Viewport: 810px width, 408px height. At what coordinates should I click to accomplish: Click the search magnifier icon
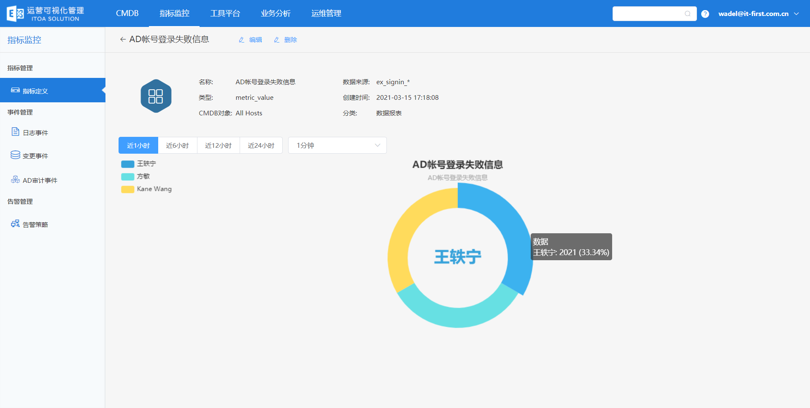(x=688, y=14)
